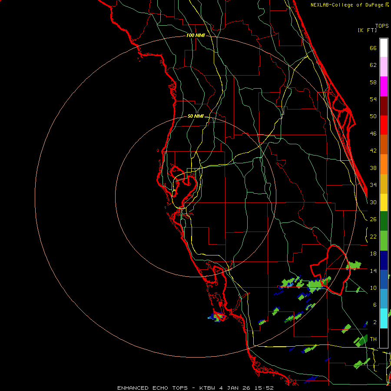Select the '22' legend label
This screenshot has height=391, width=391.
pyautogui.click(x=373, y=236)
